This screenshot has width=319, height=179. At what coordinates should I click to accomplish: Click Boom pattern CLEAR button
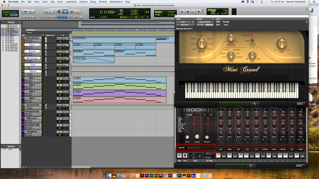coord(211,115)
